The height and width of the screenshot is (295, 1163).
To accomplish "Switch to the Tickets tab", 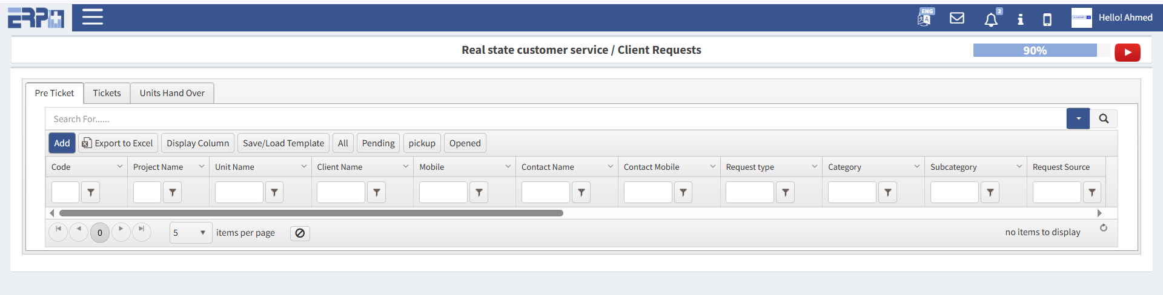I will [x=107, y=93].
